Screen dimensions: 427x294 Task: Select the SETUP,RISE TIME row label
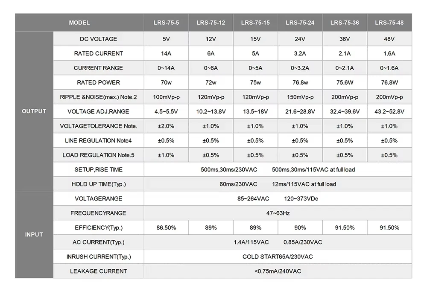[x=99, y=169]
